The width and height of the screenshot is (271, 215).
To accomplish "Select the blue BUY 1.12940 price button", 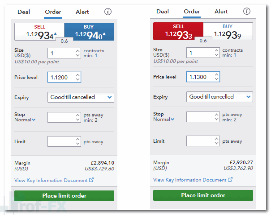I will [89, 32].
